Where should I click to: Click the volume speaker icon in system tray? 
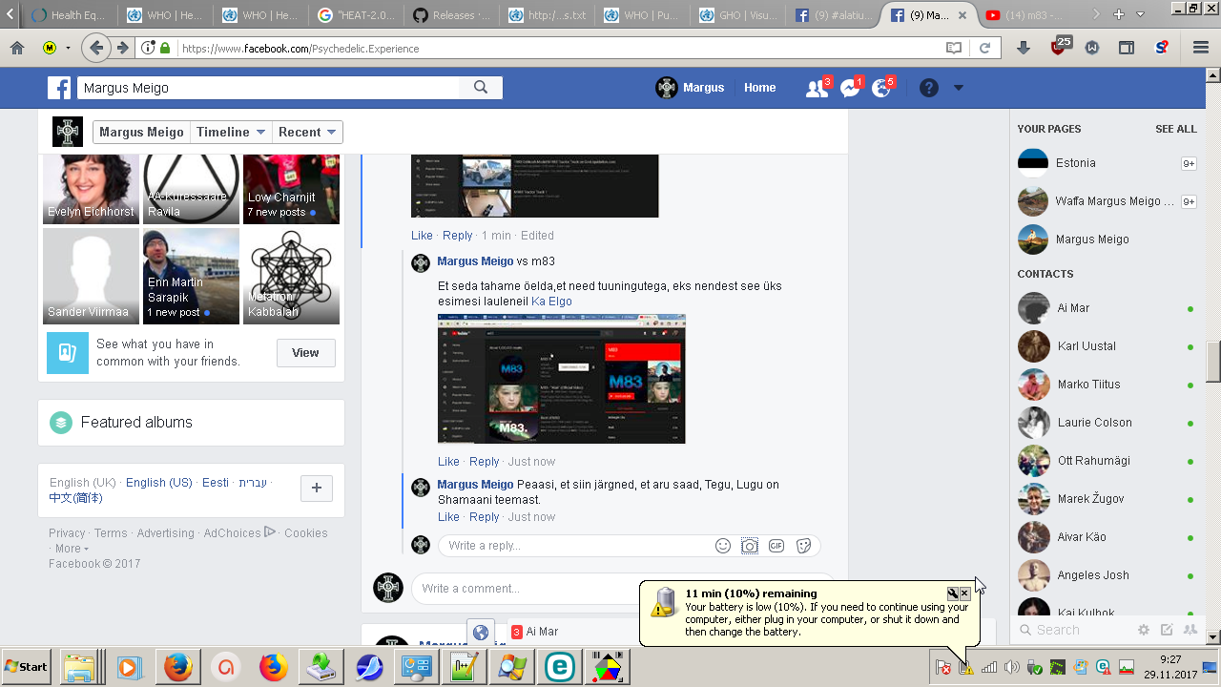tap(1012, 667)
